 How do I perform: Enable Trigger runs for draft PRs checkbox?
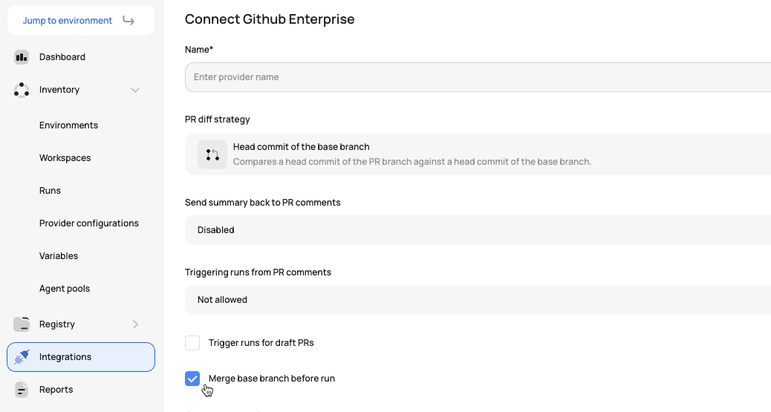pyautogui.click(x=192, y=343)
